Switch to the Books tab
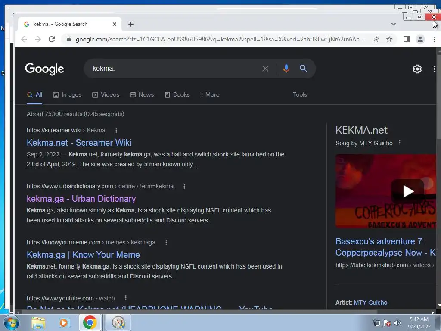The image size is (441, 331). (x=177, y=95)
